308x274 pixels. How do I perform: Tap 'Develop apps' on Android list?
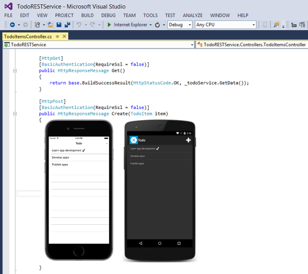tap(137, 156)
